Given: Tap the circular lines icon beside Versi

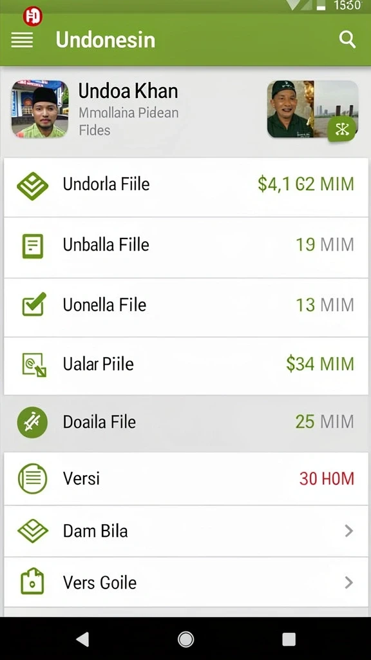Looking at the screenshot, I should (x=32, y=479).
